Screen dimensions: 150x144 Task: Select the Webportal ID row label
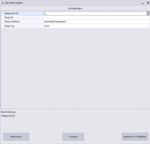click(x=22, y=13)
